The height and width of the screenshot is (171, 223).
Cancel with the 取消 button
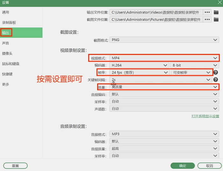210,166
